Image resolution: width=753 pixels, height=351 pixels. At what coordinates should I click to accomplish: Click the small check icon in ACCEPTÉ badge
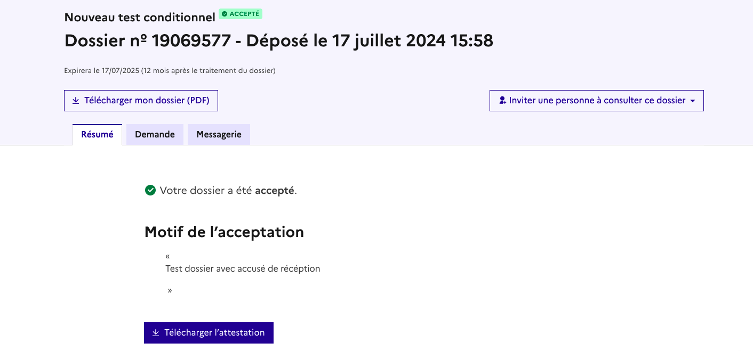pyautogui.click(x=225, y=14)
